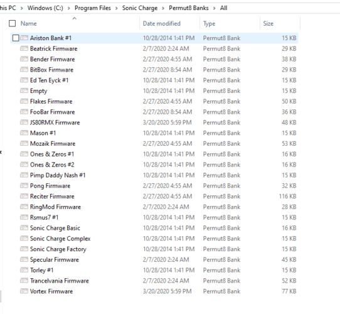Click the Sonic Charge Complex file icon

click(x=24, y=238)
